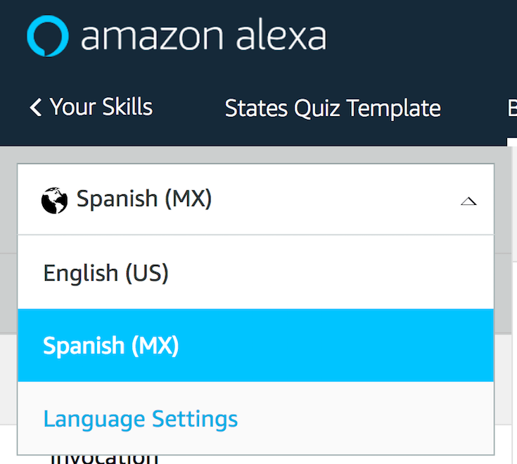Image resolution: width=517 pixels, height=464 pixels.
Task: Click the globe icon in language selector
Action: click(x=54, y=201)
